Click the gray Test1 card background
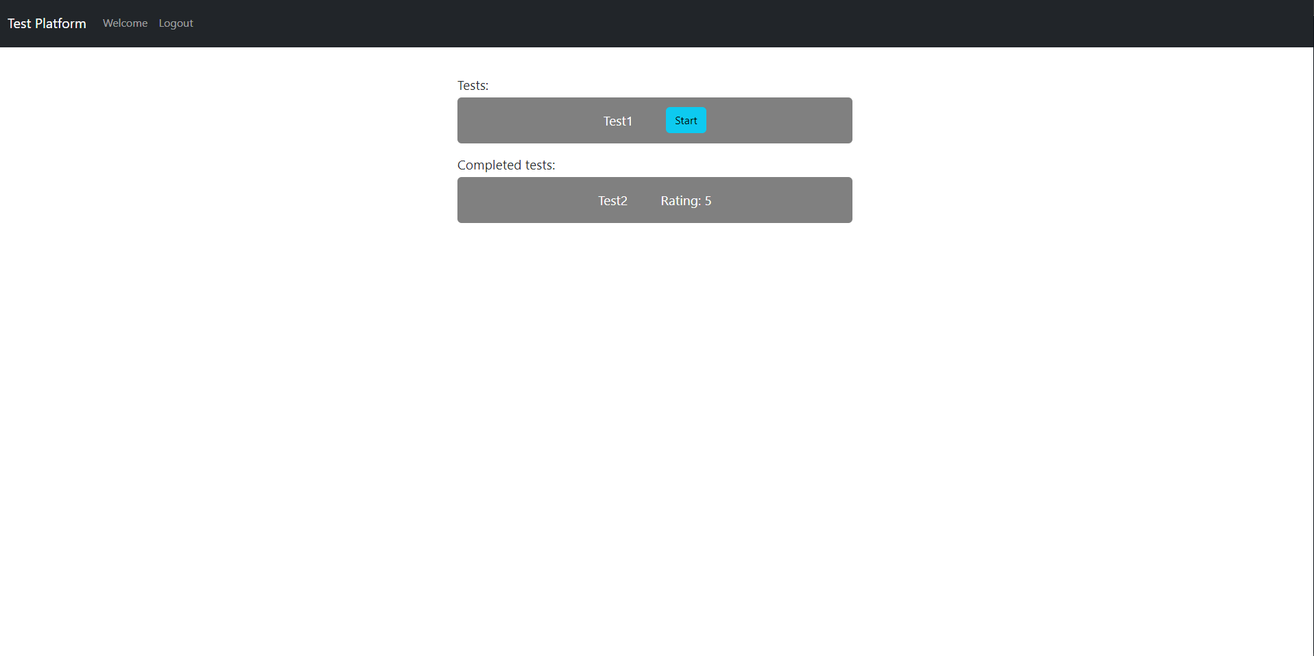Viewport: 1314px width, 656px height. tap(521, 121)
